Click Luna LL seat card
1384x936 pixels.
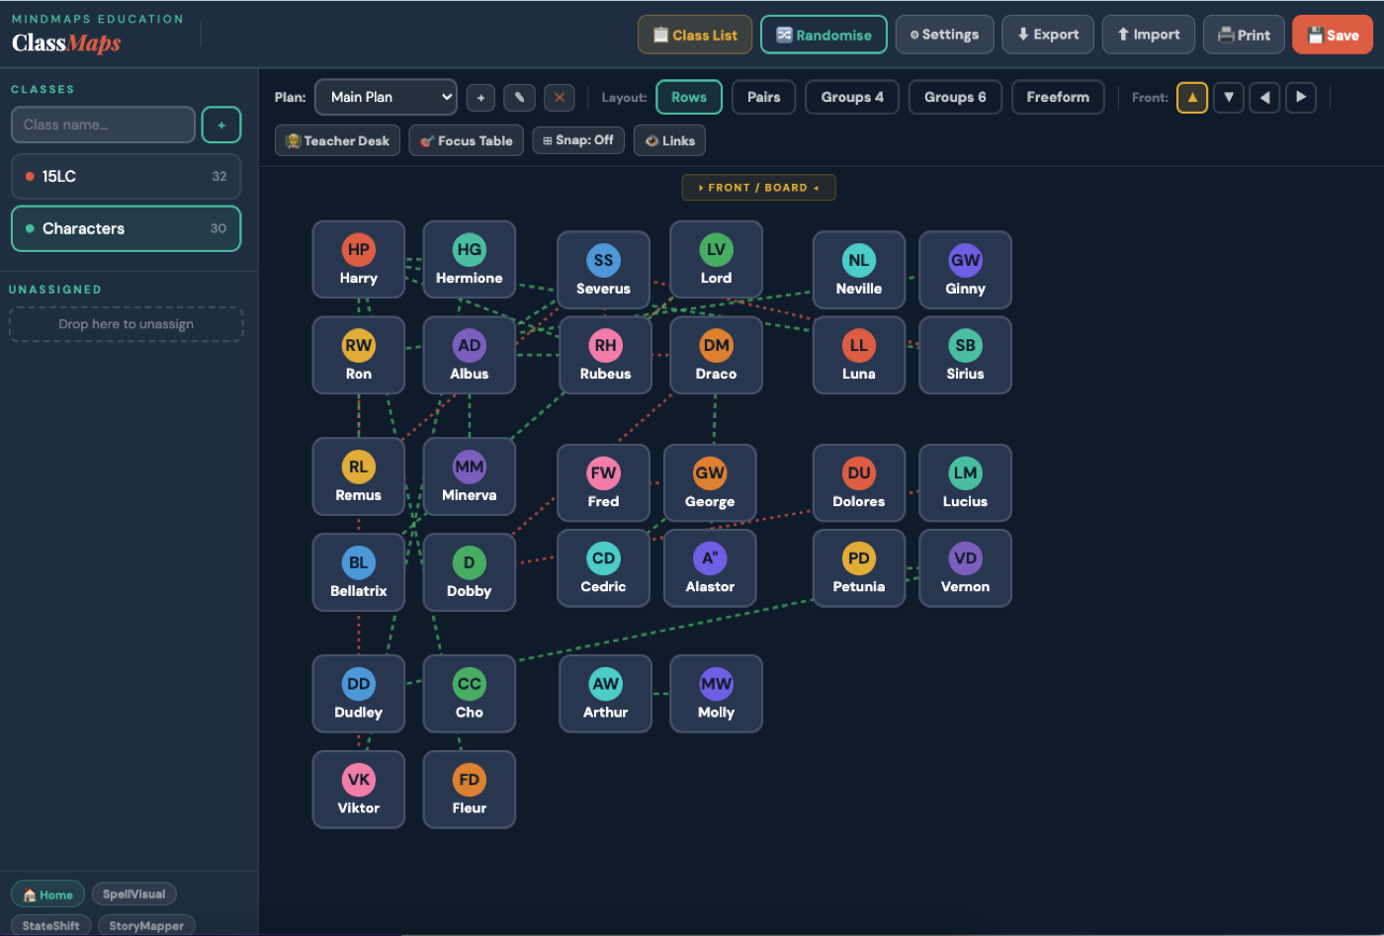coord(858,355)
